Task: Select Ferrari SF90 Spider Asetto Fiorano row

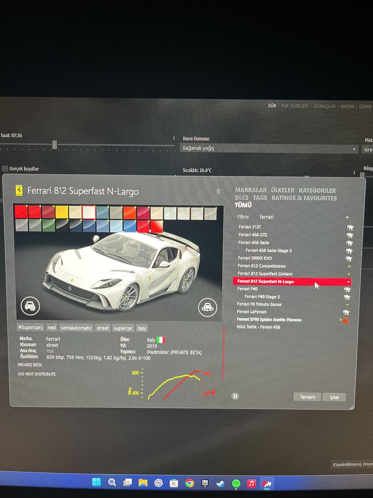Action: pos(291,320)
